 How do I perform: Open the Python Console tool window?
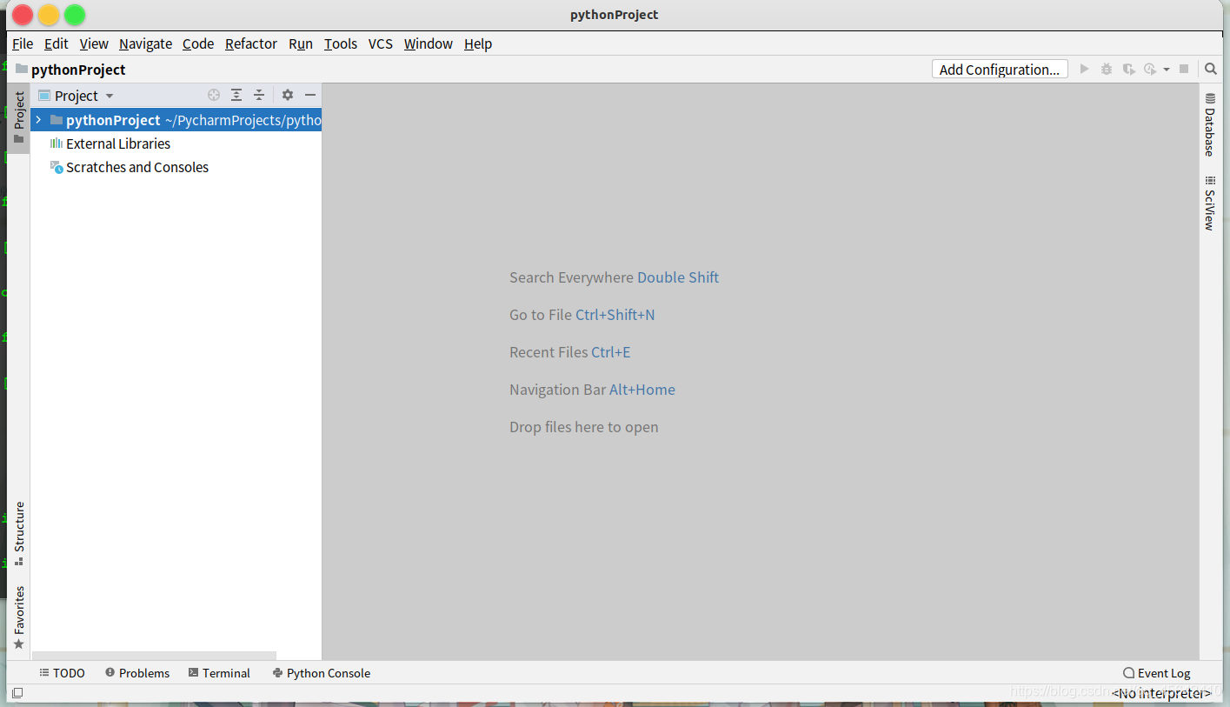click(322, 673)
